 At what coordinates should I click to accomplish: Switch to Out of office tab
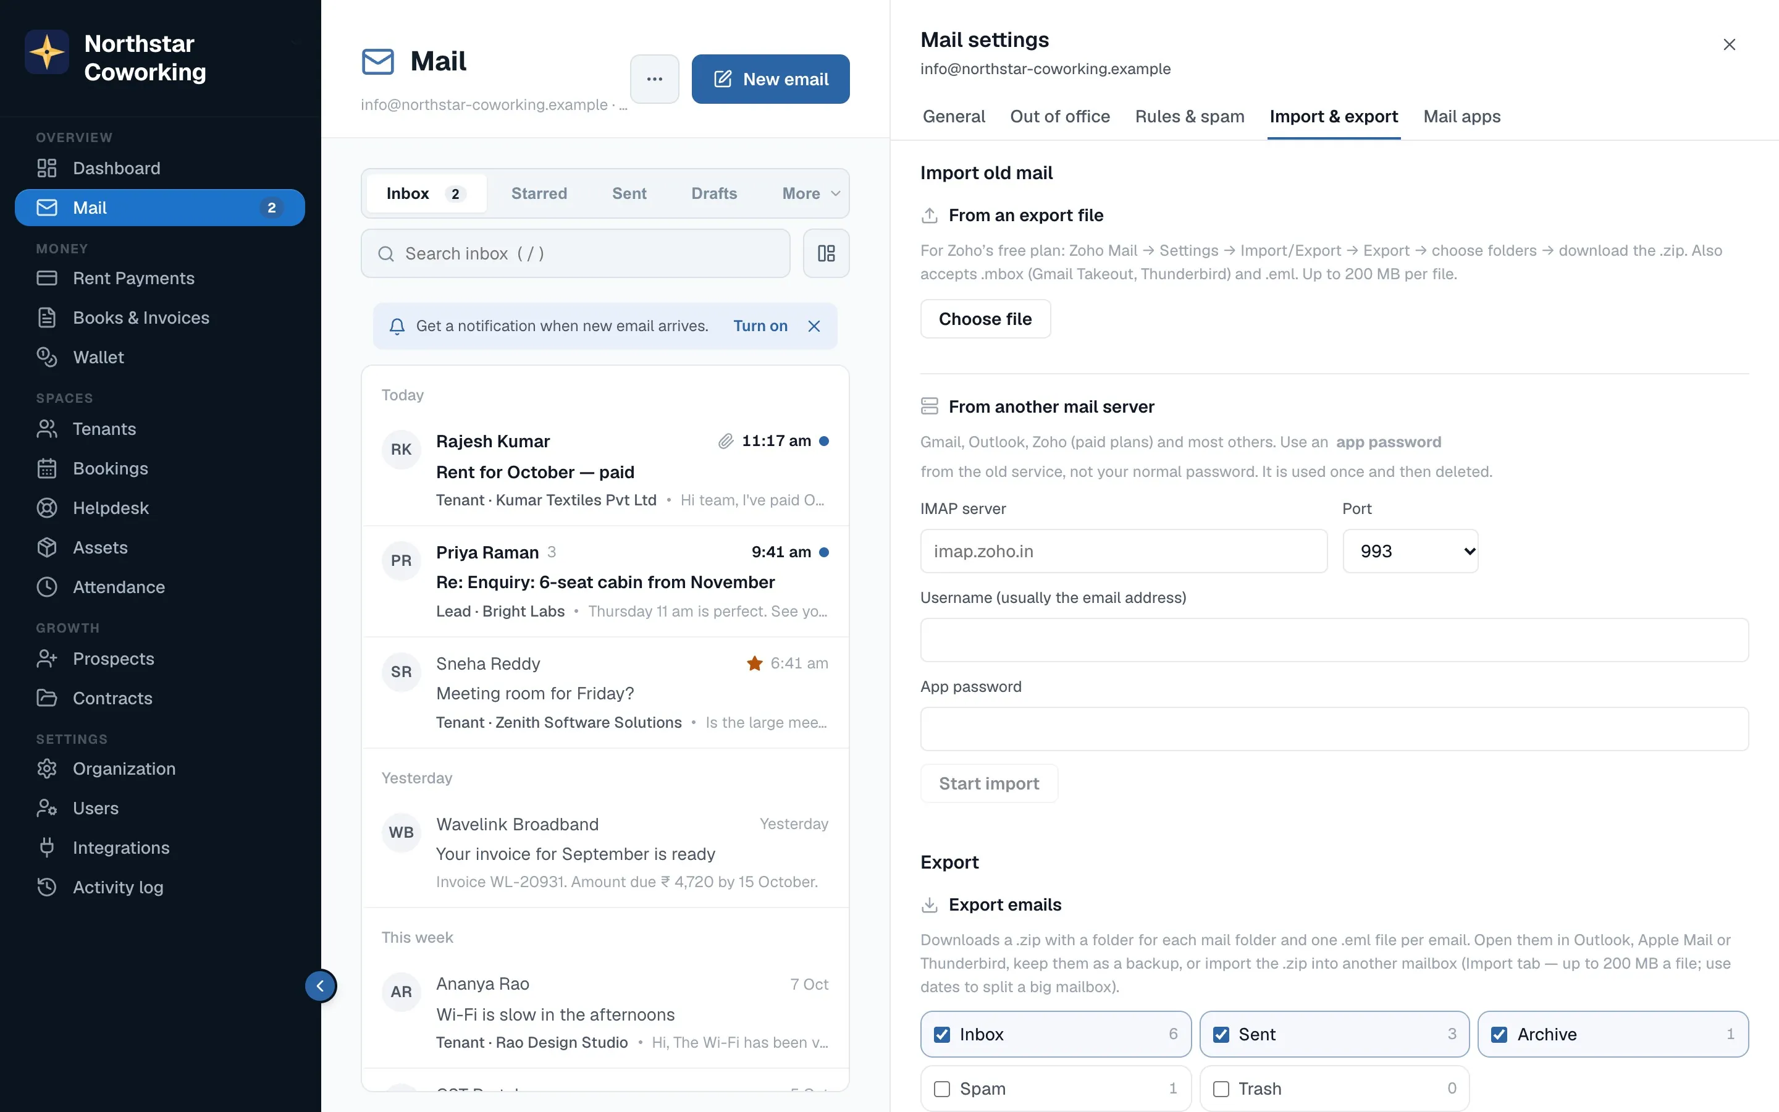tap(1059, 116)
